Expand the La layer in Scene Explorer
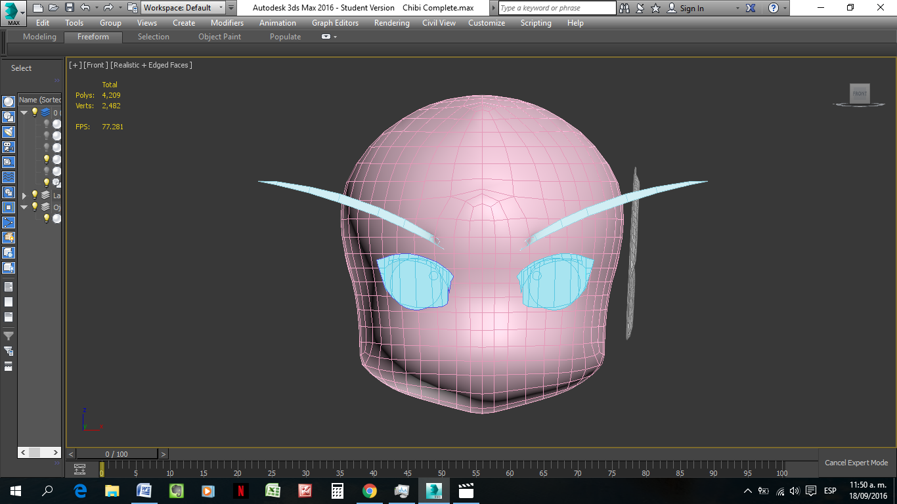This screenshot has width=897, height=504. pyautogui.click(x=24, y=195)
